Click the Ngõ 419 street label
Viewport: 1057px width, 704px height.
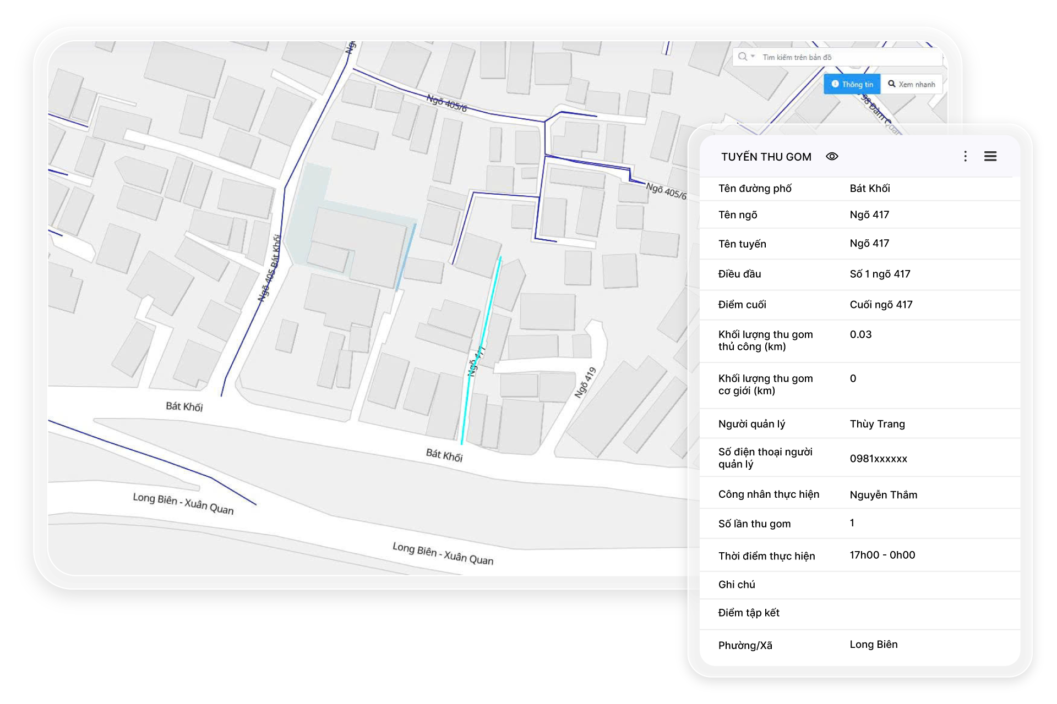point(585,382)
